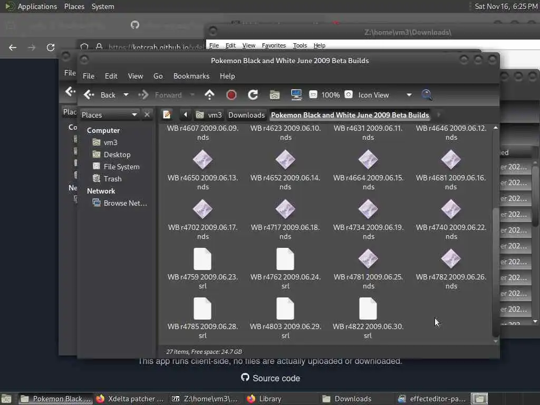Select the WB r4781 2009.06.25.nds file icon
Viewport: 540px width, 405px height.
point(368,259)
